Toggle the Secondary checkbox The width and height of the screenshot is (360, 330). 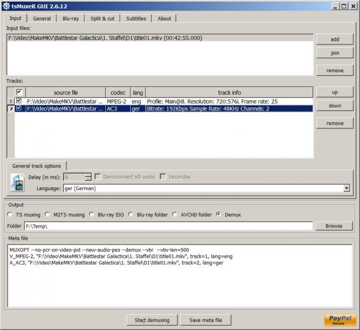click(x=163, y=177)
